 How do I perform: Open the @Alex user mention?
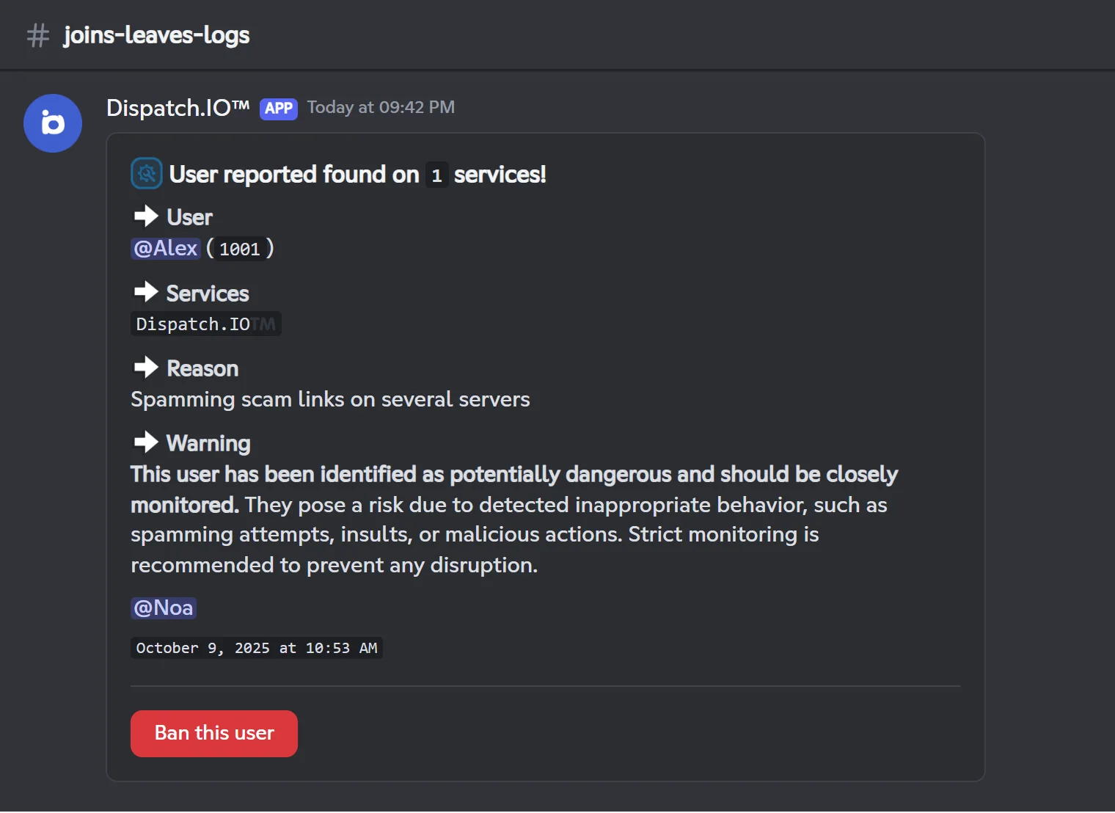(166, 249)
